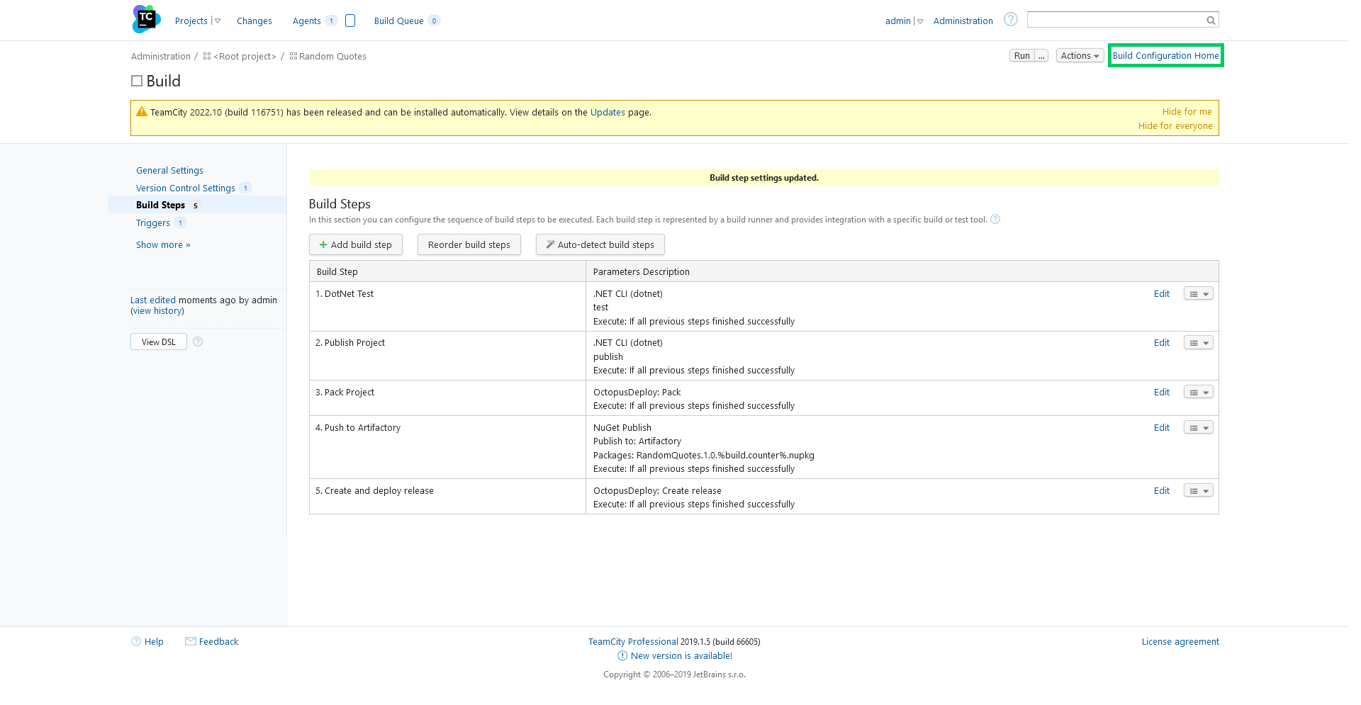Click Build Configuration Home link
The height and width of the screenshot is (705, 1361).
pos(1166,55)
